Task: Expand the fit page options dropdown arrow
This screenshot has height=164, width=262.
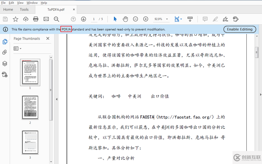Action: pos(181,19)
